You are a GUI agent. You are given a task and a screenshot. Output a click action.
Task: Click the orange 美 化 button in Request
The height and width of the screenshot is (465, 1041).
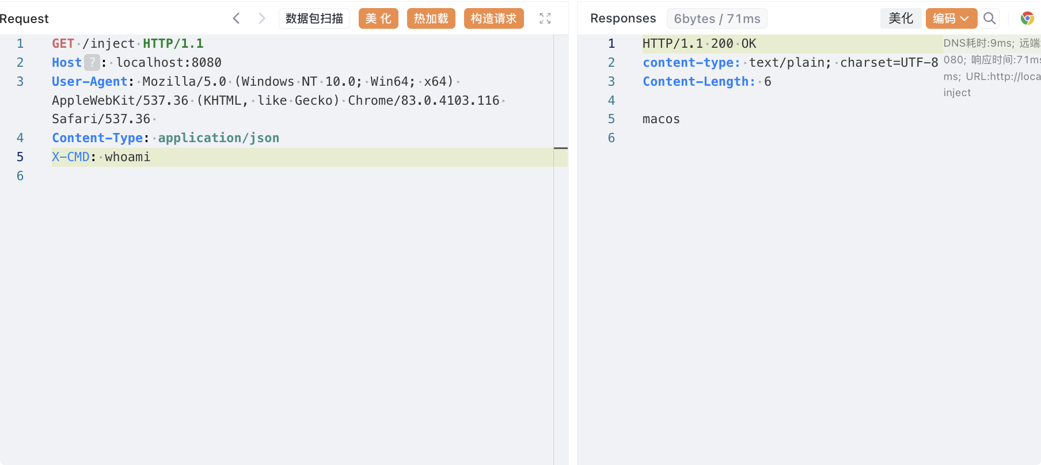tap(378, 18)
